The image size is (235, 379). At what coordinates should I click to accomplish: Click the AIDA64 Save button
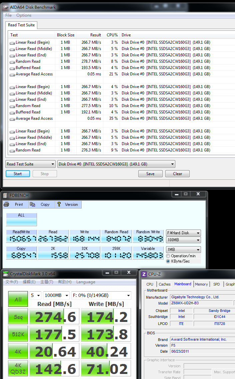(x=150, y=174)
